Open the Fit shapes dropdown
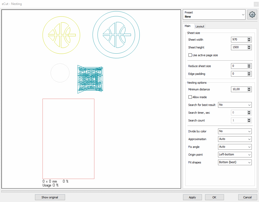 235,162
